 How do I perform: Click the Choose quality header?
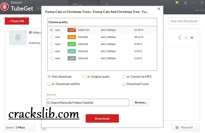[58, 22]
